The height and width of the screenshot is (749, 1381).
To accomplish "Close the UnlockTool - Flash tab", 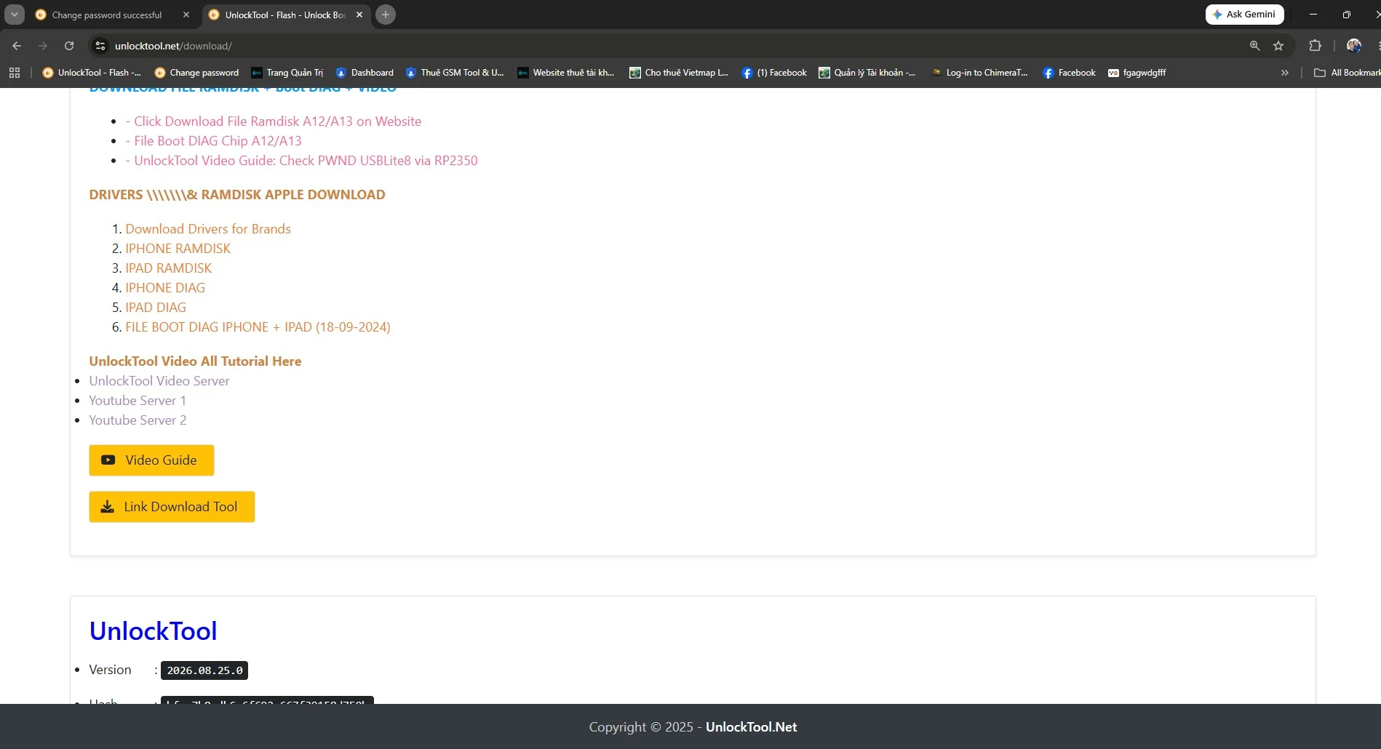I will point(359,15).
